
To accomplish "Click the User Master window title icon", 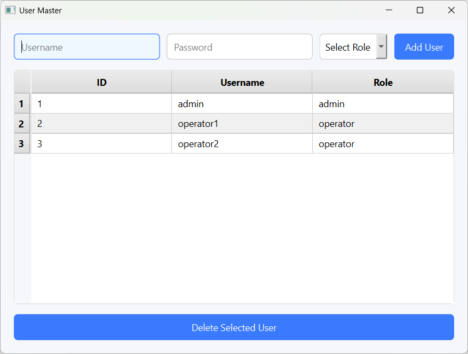I will 11,10.
